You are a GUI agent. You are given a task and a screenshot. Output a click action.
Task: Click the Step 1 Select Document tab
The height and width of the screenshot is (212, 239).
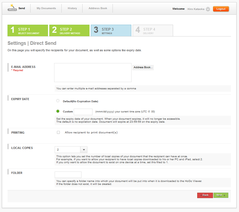[x=28, y=31]
